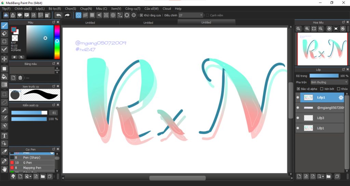This screenshot has height=186, width=350.
Task: Open settings gear of selected Lớp1 layer
Action: tap(341, 97)
